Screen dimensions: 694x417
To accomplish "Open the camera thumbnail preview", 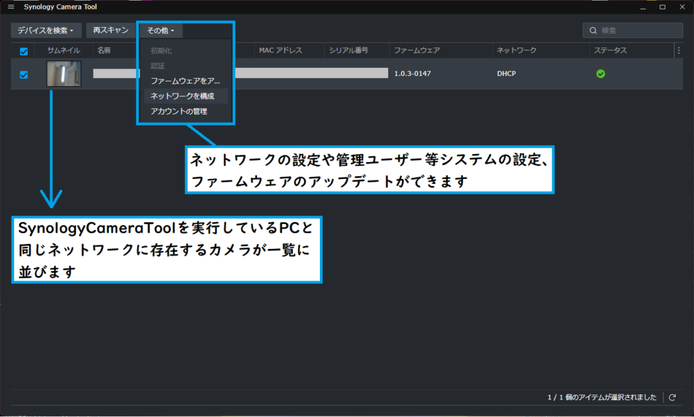I will 64,73.
